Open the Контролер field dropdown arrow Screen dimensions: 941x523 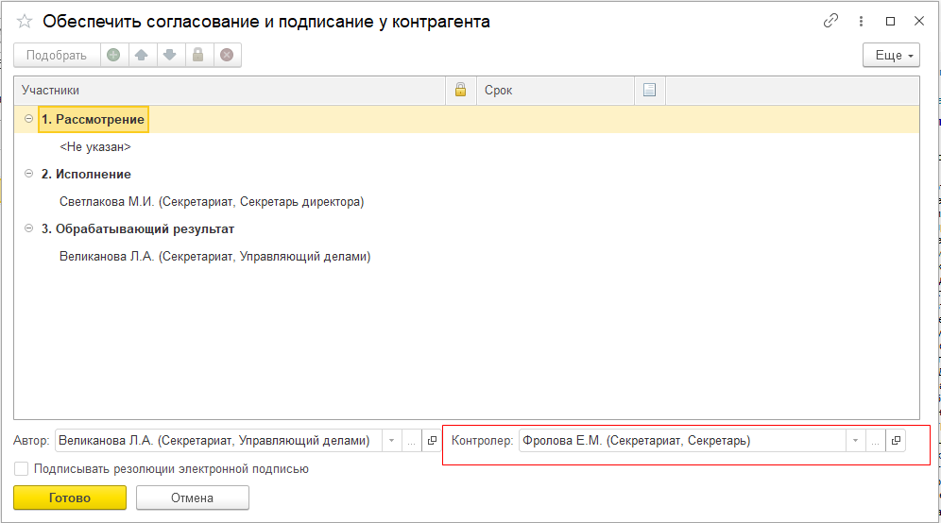pos(855,440)
